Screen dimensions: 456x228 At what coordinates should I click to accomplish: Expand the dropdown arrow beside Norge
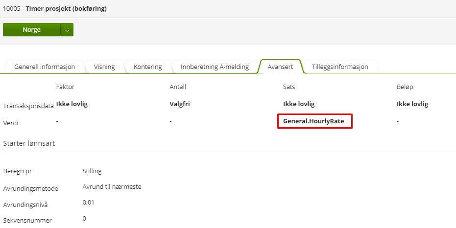(x=67, y=30)
